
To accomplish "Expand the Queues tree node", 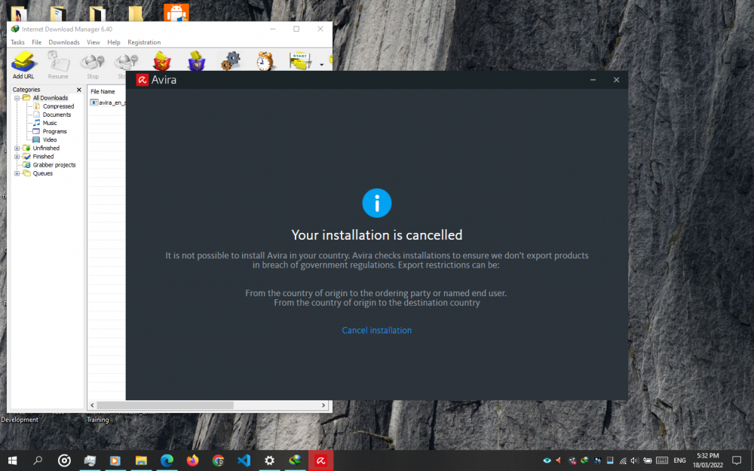I will tap(17, 173).
